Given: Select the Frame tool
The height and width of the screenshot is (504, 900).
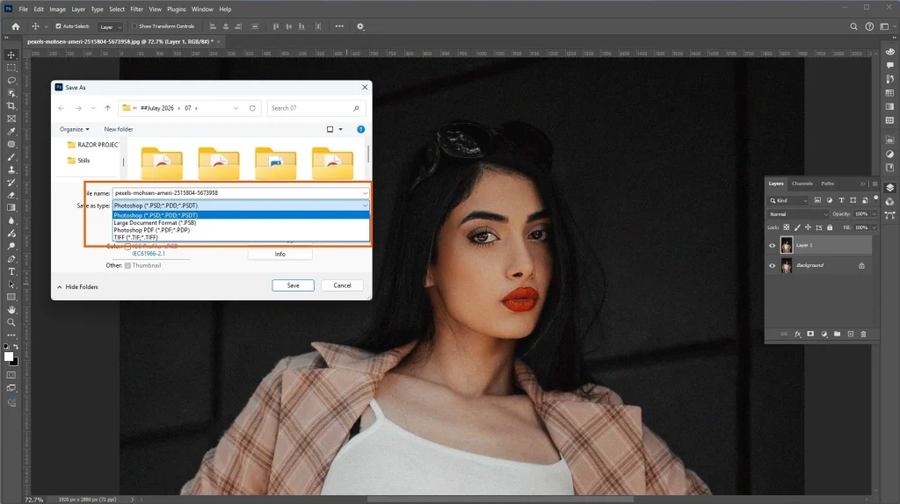Looking at the screenshot, I should [11, 119].
